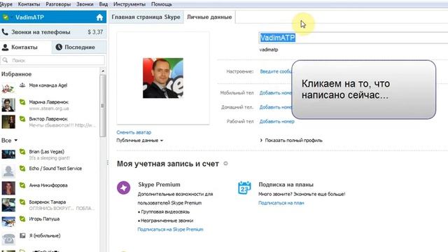The image size is (448, 252).
Task: Switch to Главная страница Skype tab
Action: (x=146, y=17)
